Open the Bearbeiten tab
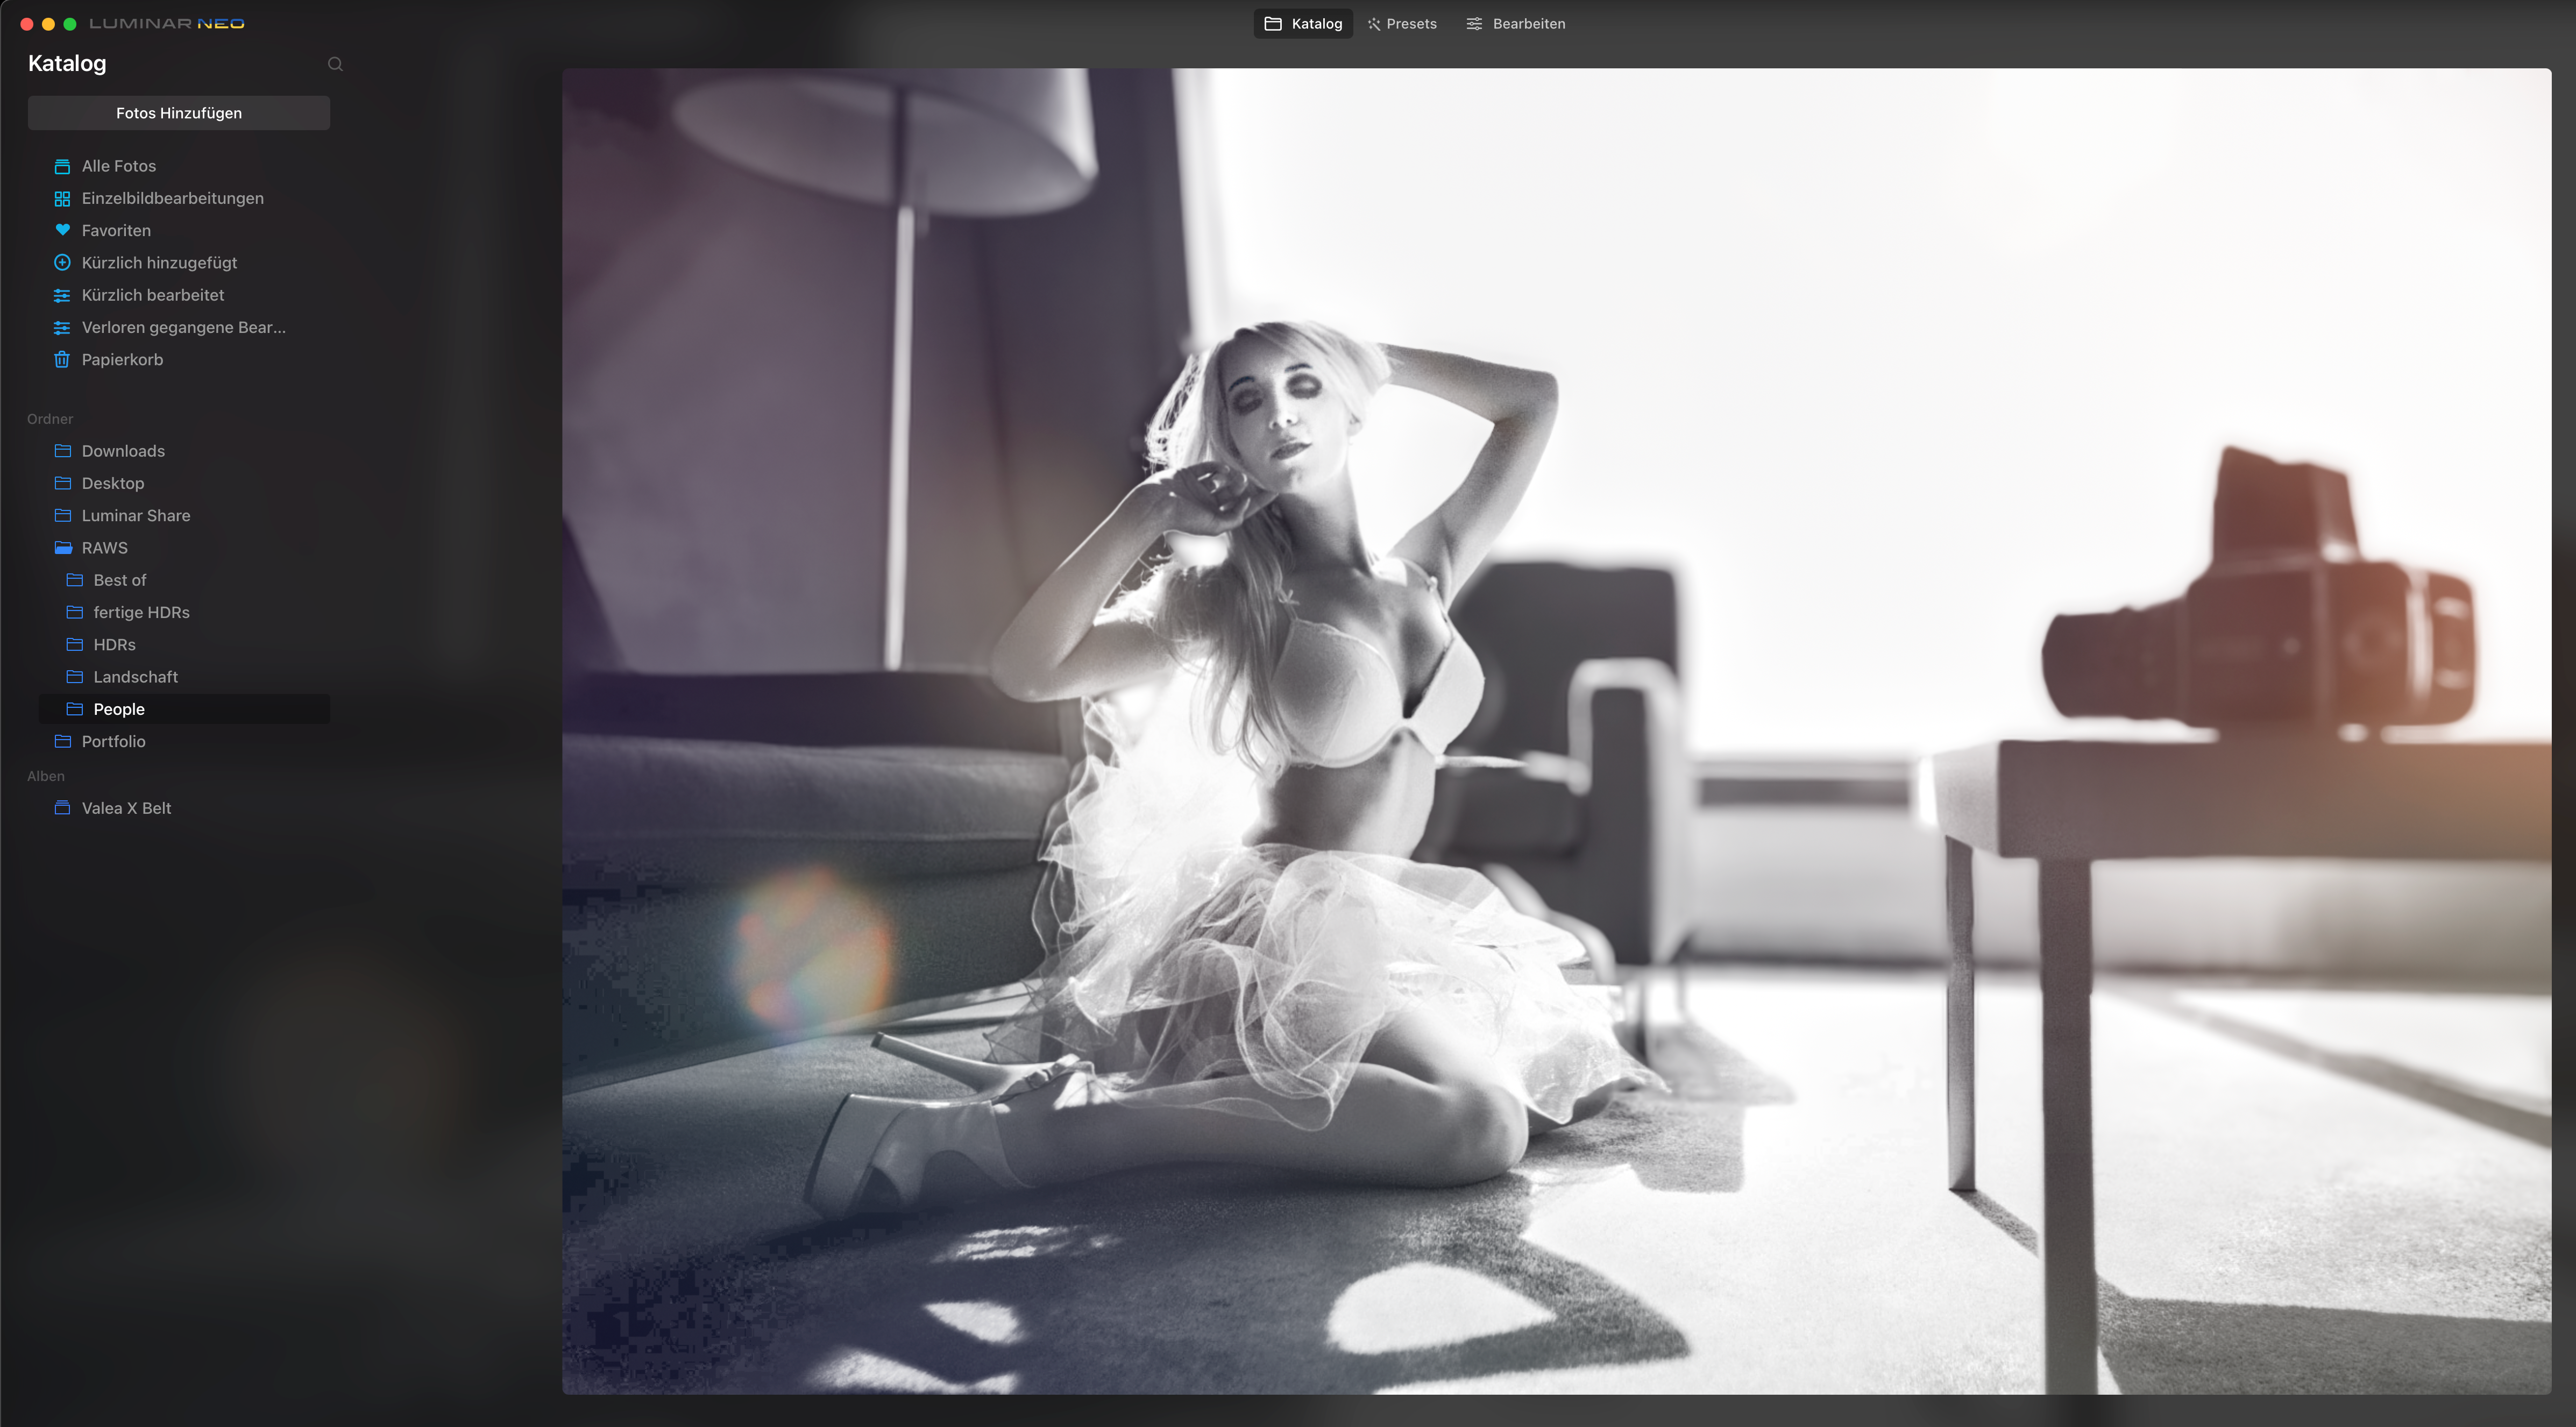 pyautogui.click(x=1516, y=24)
